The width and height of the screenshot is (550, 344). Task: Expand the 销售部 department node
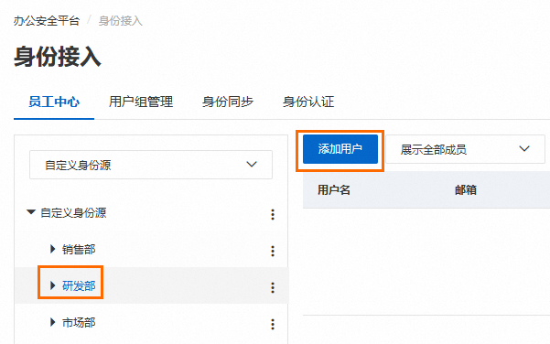pos(52,249)
